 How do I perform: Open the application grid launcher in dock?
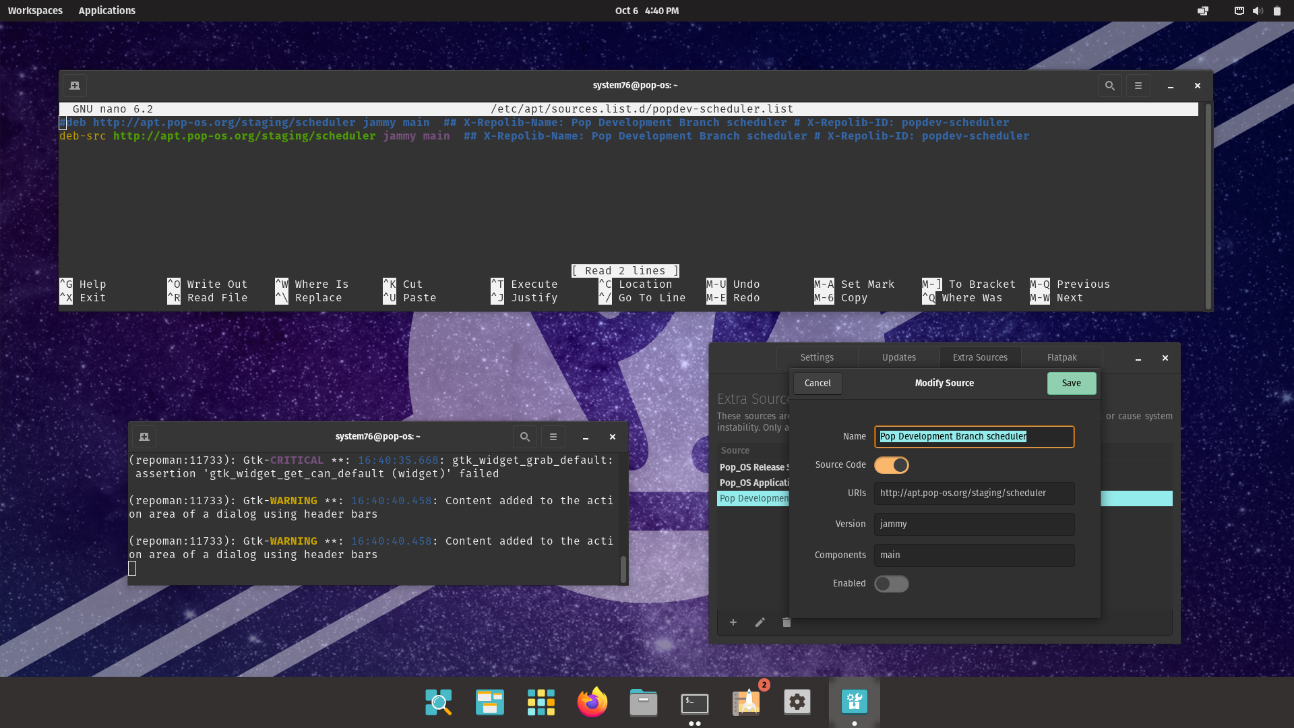(541, 702)
